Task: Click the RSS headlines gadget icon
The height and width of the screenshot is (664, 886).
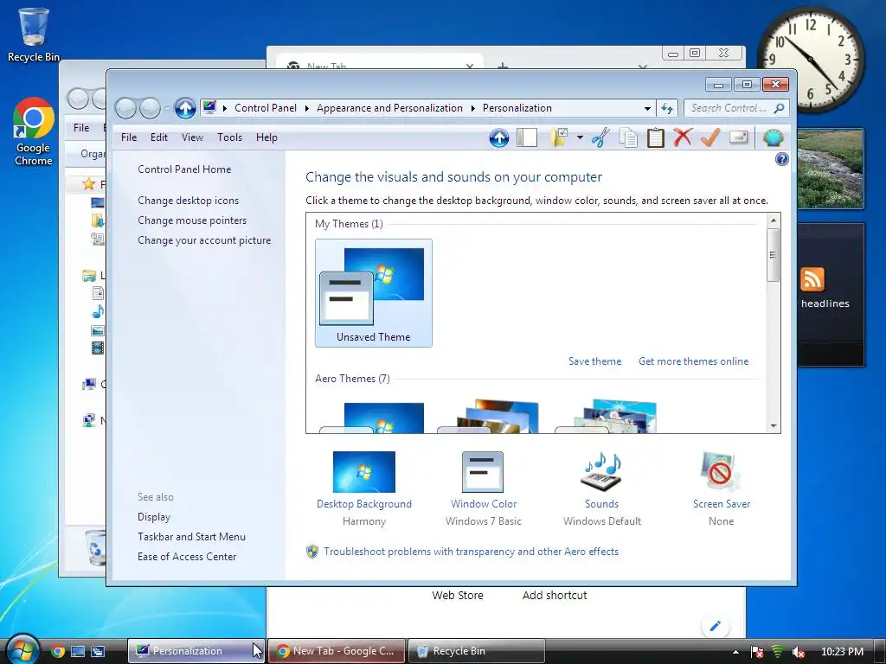Action: (812, 279)
